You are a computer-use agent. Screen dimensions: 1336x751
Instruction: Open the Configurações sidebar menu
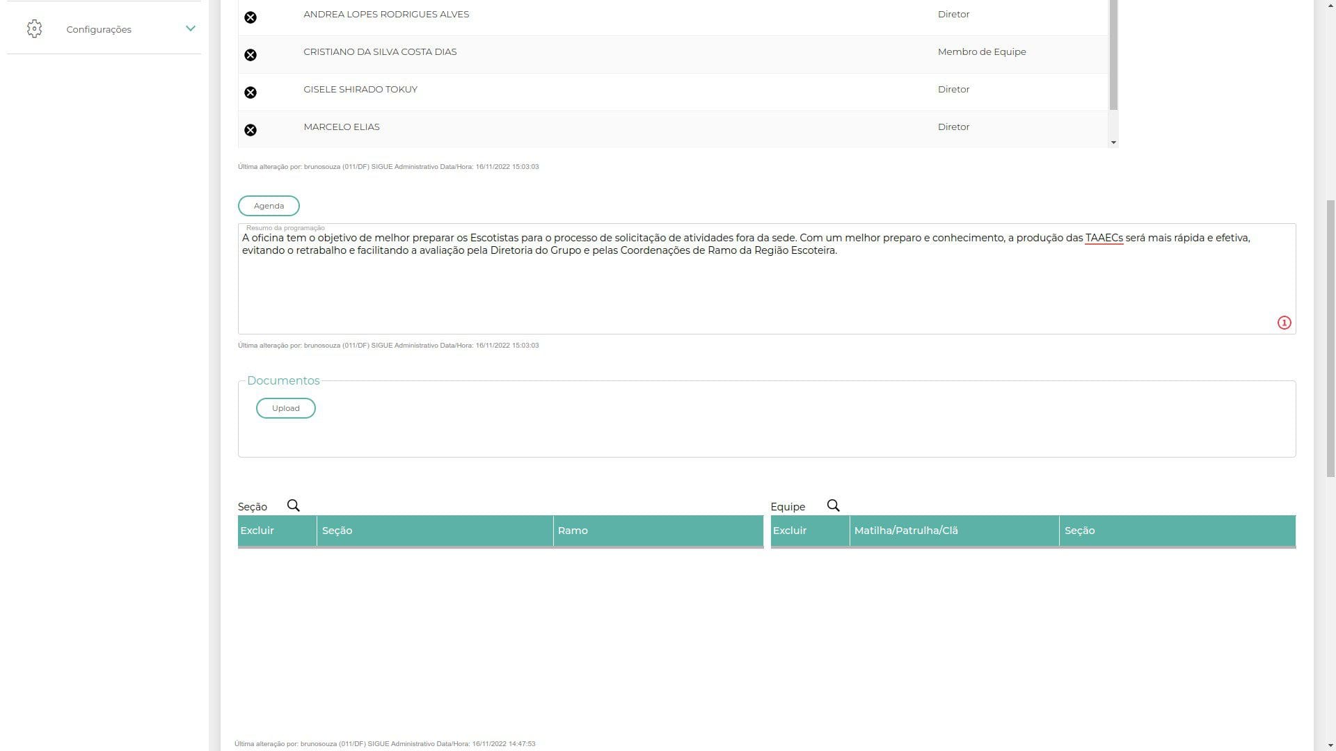pyautogui.click(x=99, y=29)
